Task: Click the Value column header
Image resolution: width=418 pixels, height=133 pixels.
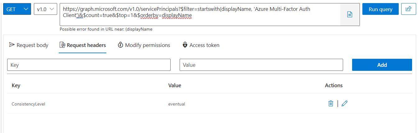Action: 175,85
